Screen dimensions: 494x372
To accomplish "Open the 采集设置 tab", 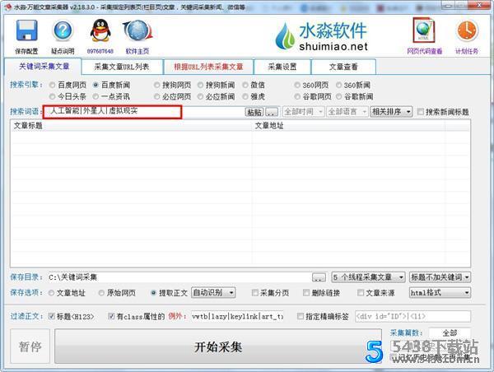I will (x=282, y=67).
